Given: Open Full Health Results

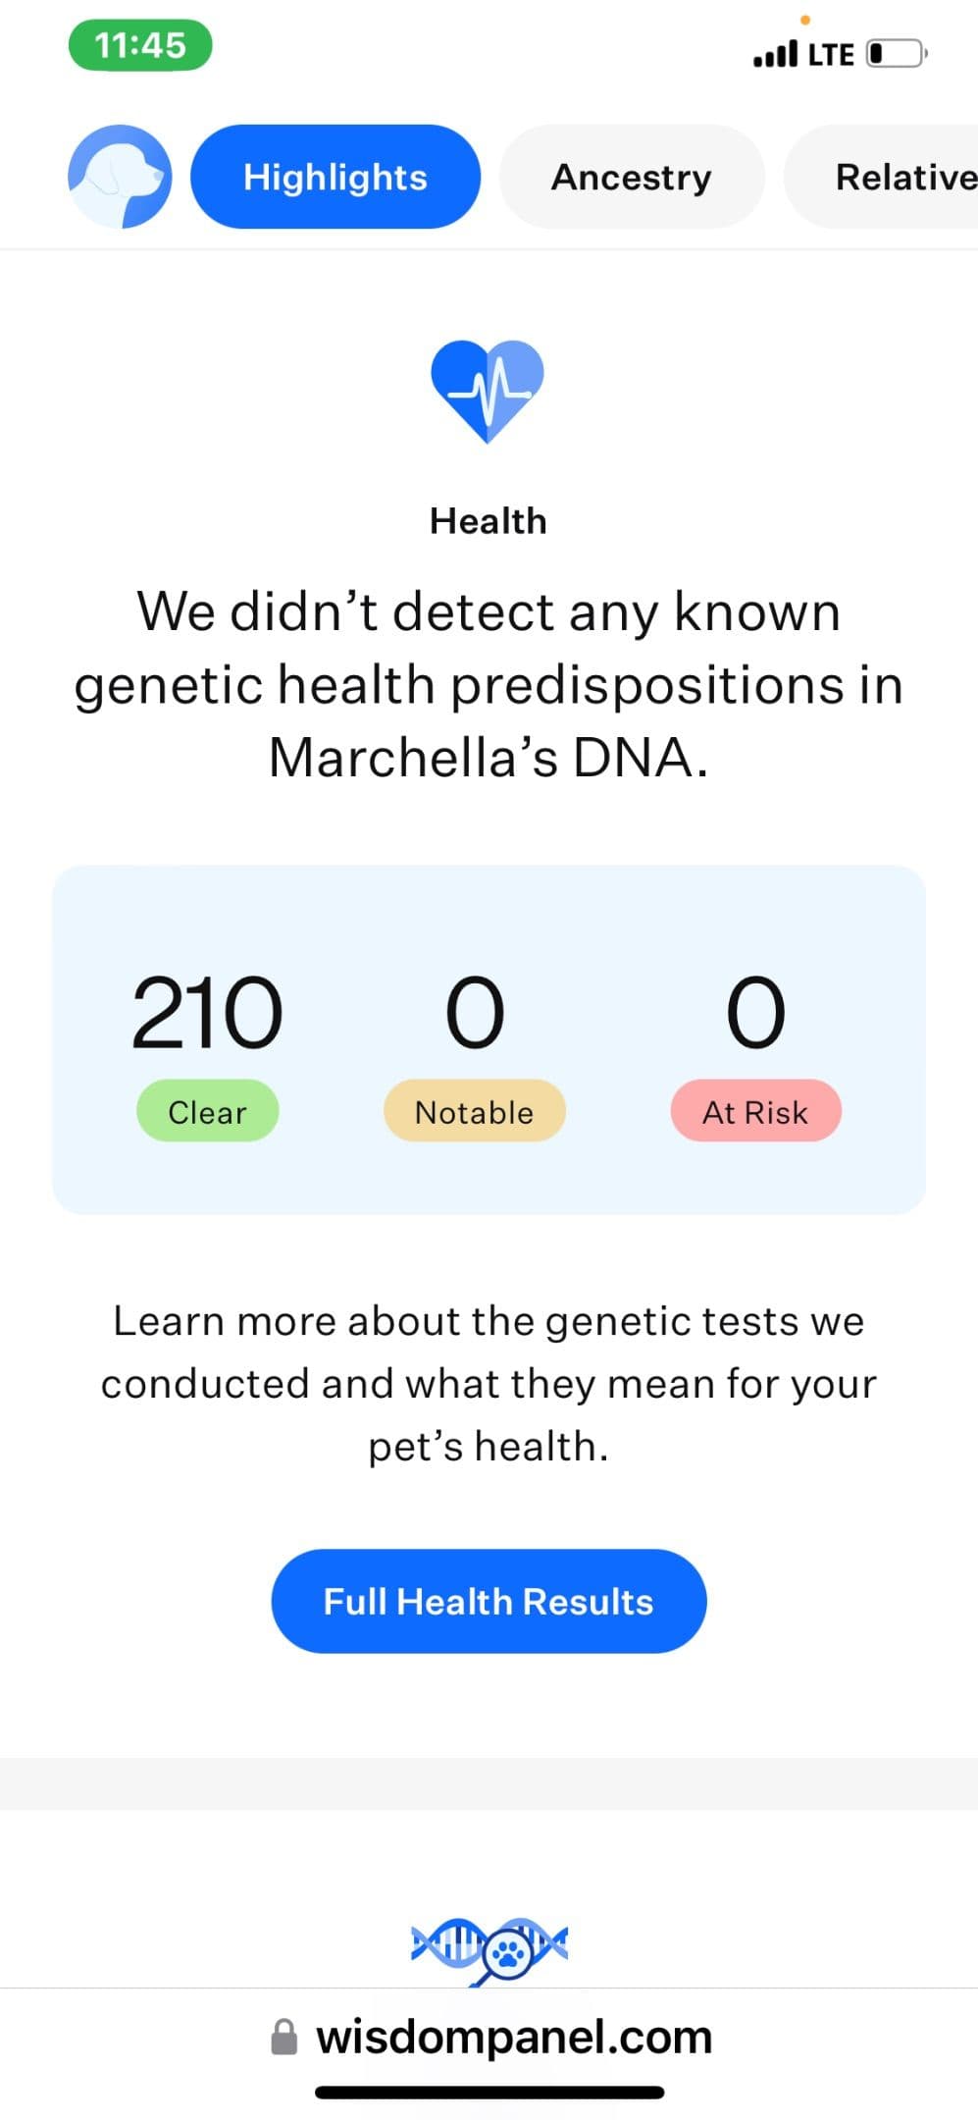Looking at the screenshot, I should coord(489,1601).
